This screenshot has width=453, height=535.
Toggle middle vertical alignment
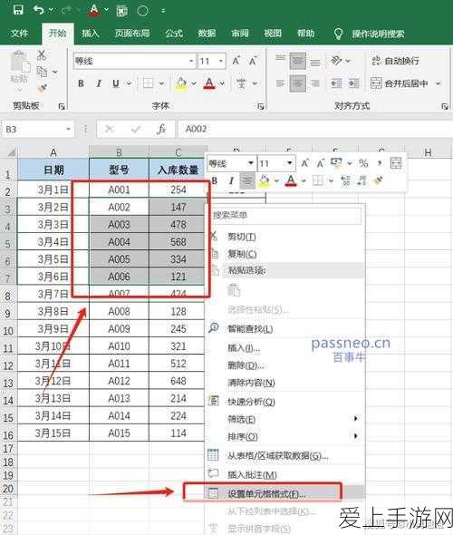coord(297,62)
